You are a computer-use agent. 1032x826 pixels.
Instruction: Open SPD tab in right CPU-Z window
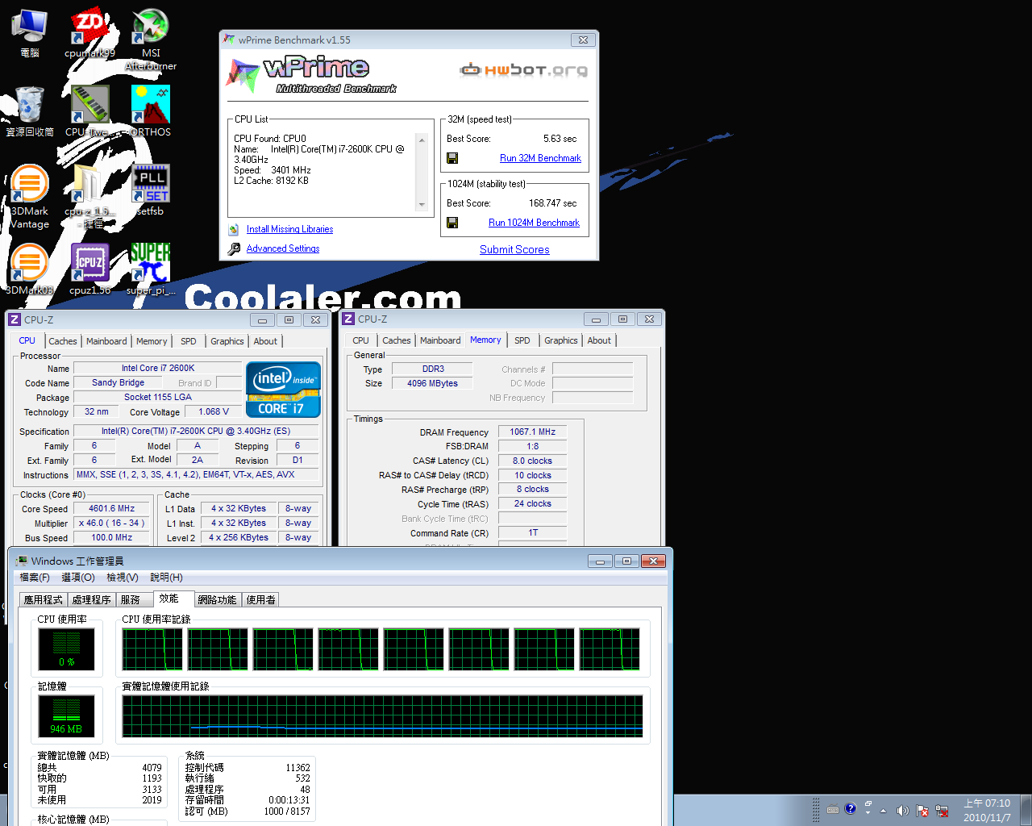[522, 340]
